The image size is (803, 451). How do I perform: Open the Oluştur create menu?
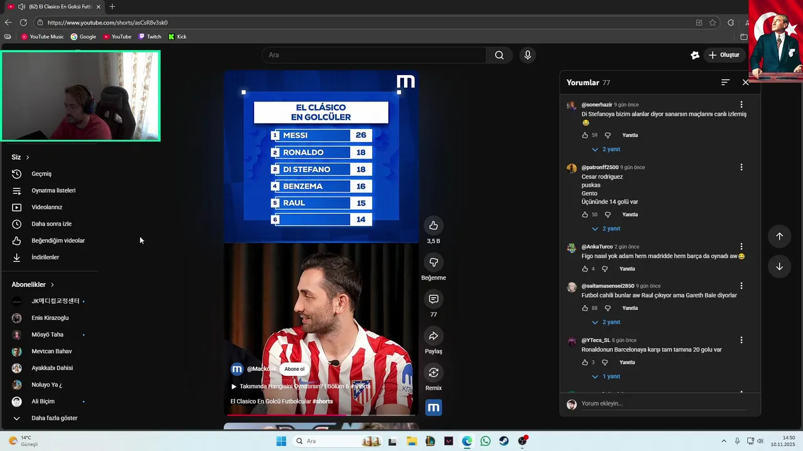tap(724, 55)
